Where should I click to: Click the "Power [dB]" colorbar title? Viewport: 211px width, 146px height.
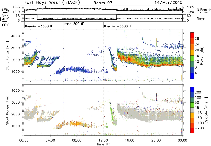201,56
